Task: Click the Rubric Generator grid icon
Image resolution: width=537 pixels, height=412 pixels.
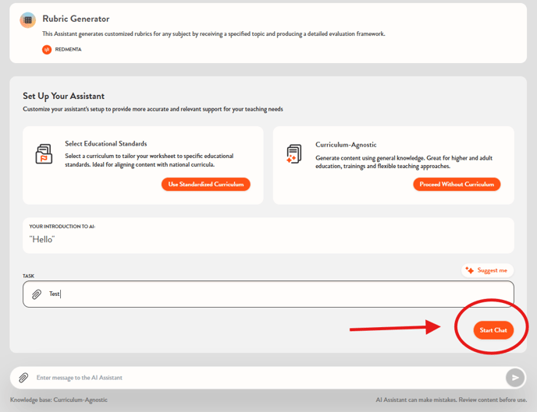Action: 28,21
